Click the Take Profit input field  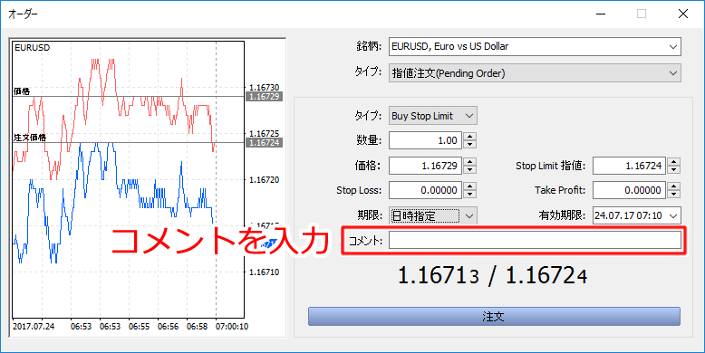point(629,190)
